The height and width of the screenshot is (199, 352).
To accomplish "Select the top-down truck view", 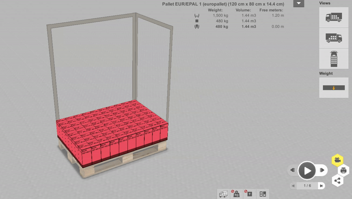I will point(334,58).
